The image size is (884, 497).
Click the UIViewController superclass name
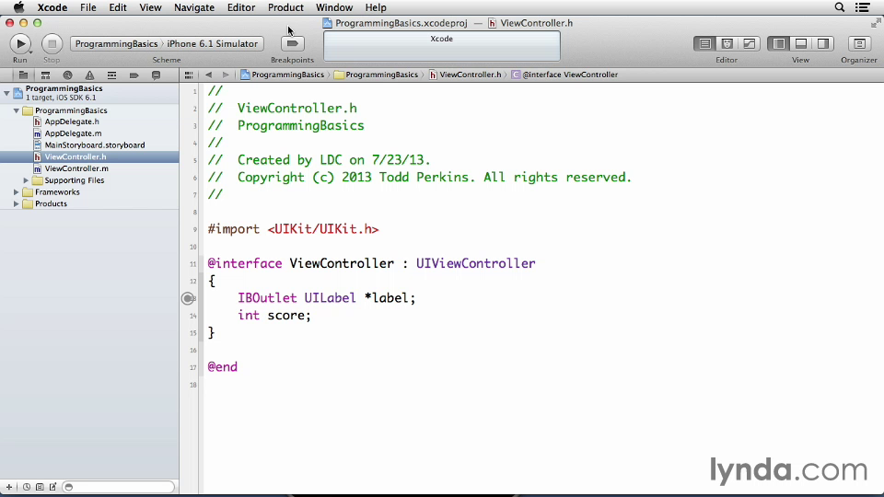475,263
